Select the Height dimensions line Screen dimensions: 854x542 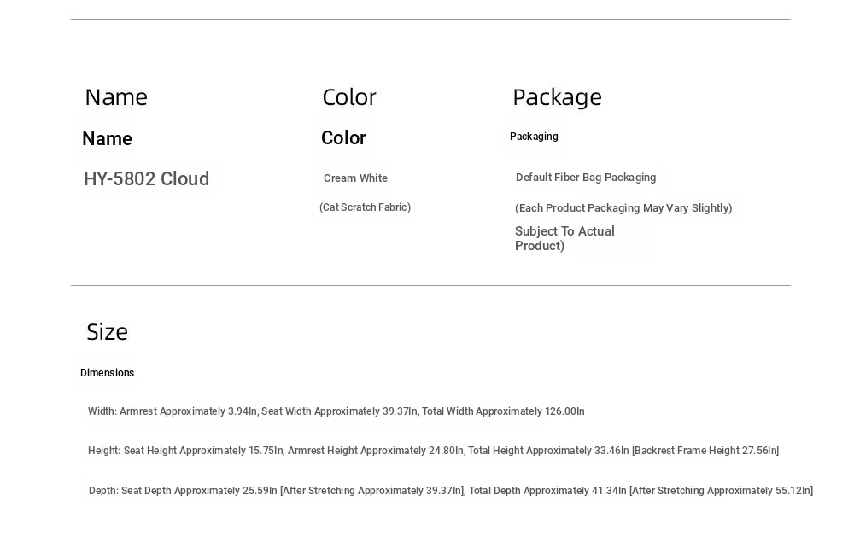tap(434, 451)
